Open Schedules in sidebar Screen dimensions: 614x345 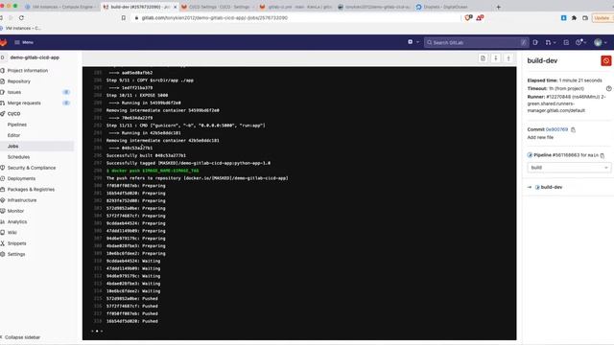pyautogui.click(x=18, y=157)
